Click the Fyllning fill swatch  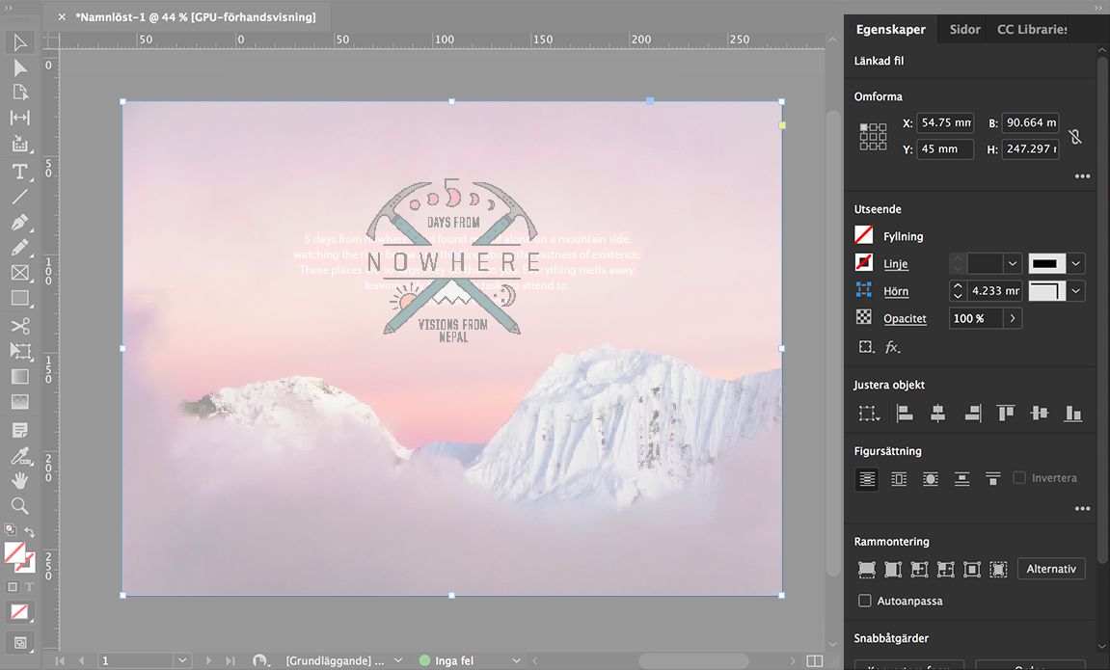[864, 235]
